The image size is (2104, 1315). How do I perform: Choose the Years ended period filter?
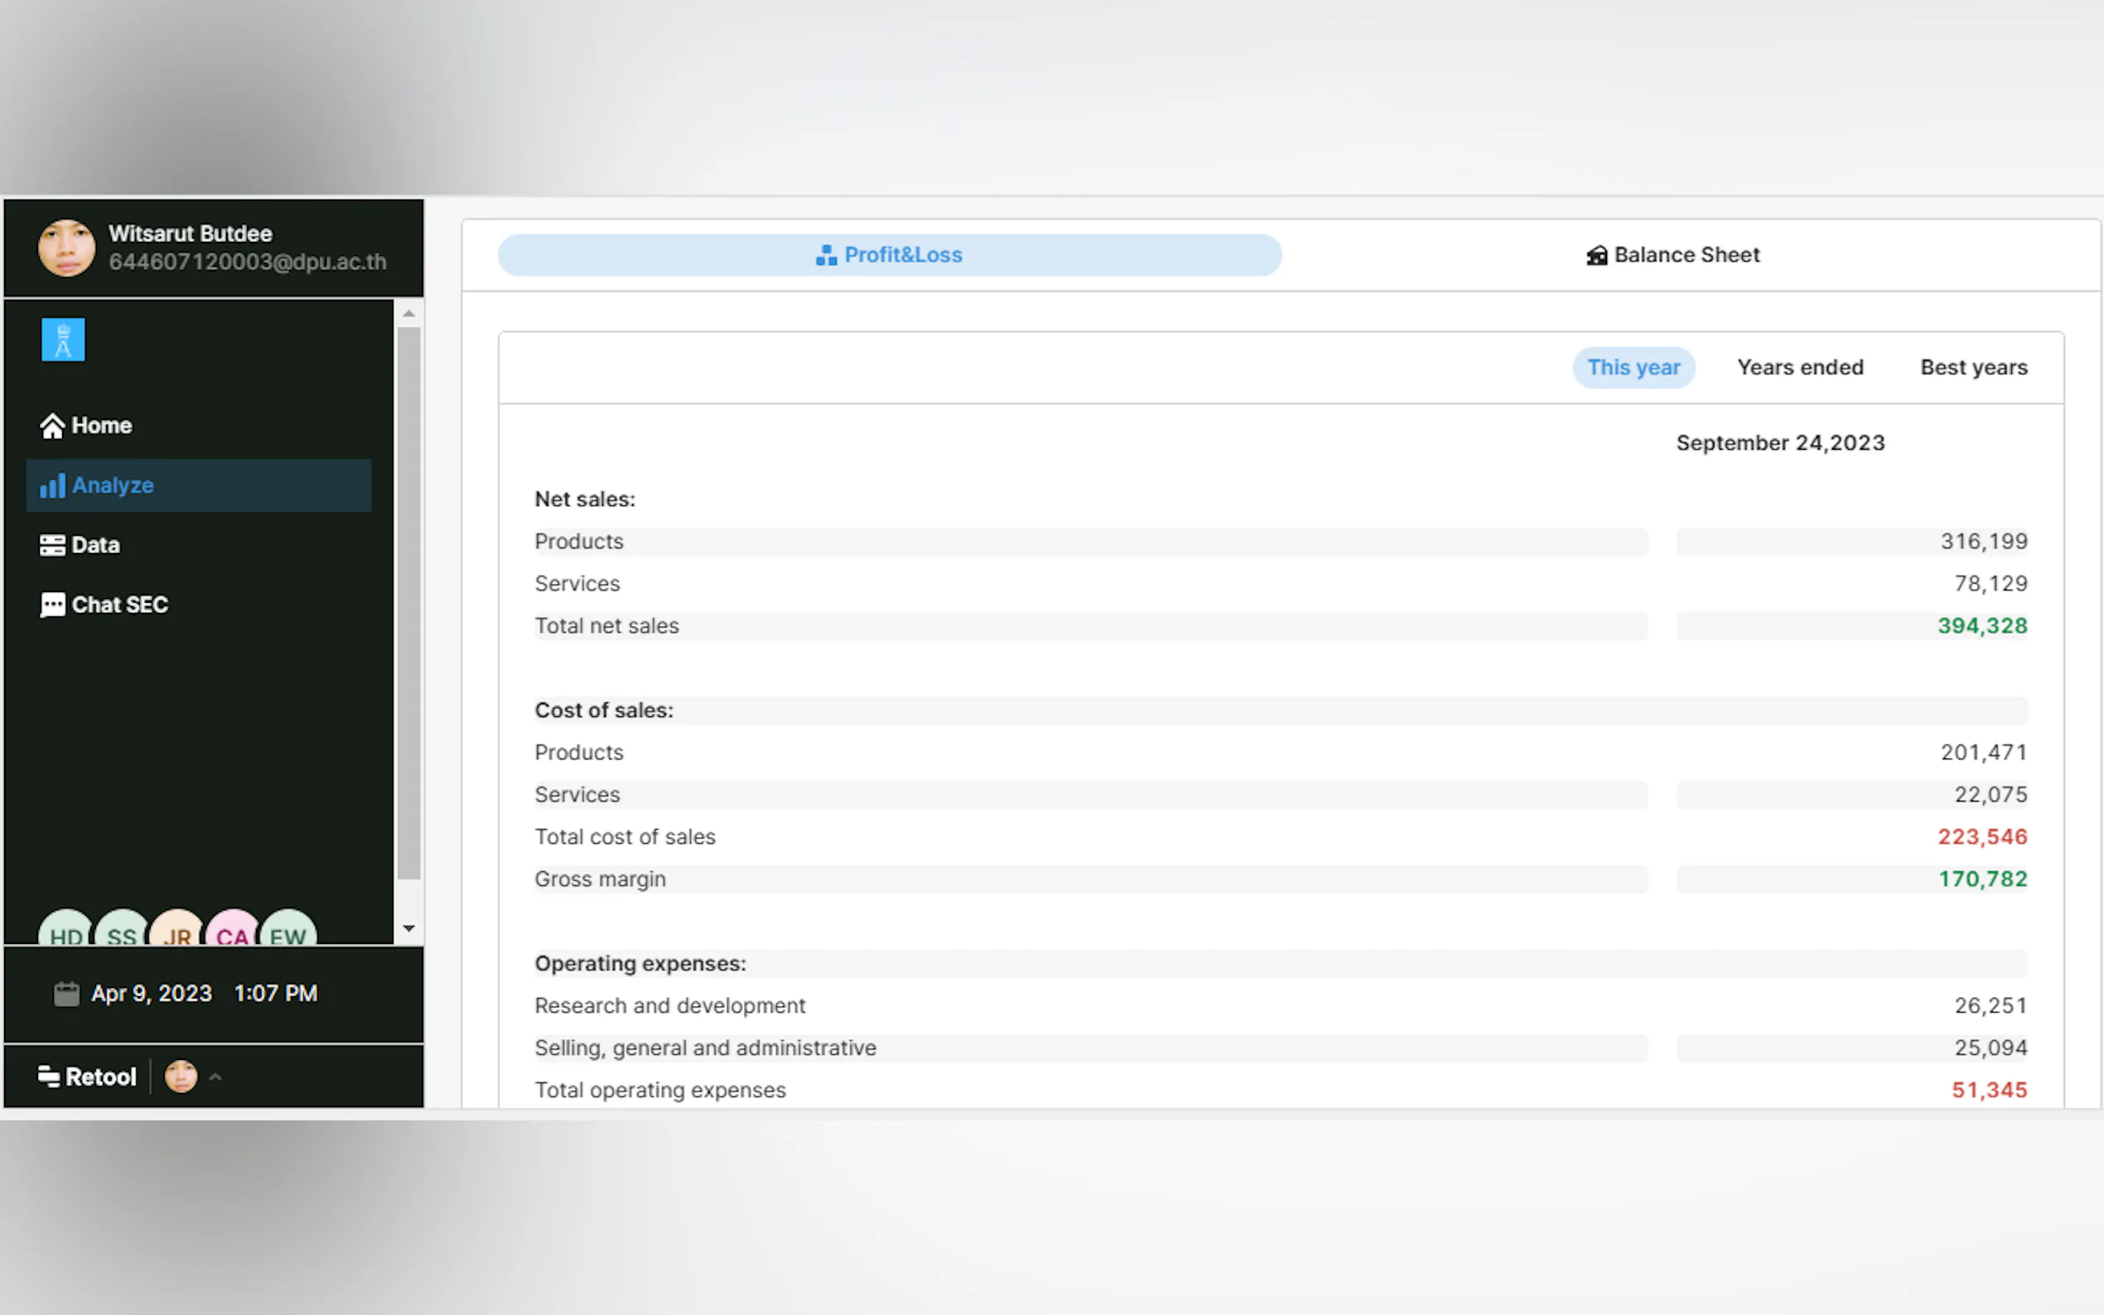1799,367
